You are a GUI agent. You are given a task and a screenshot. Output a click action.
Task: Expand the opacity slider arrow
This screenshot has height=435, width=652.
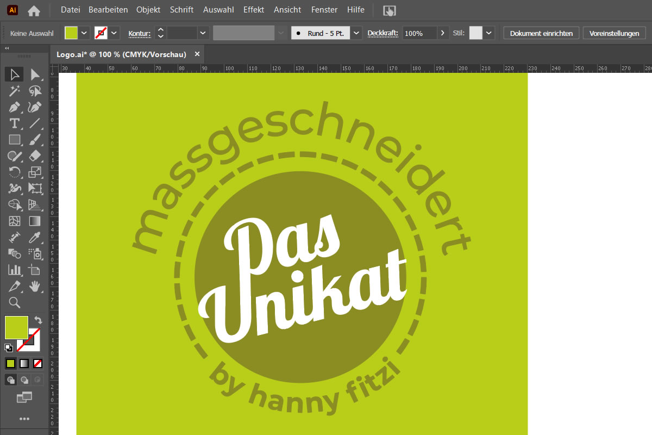(443, 33)
